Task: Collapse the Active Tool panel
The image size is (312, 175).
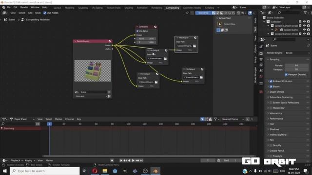Action: click(x=225, y=18)
